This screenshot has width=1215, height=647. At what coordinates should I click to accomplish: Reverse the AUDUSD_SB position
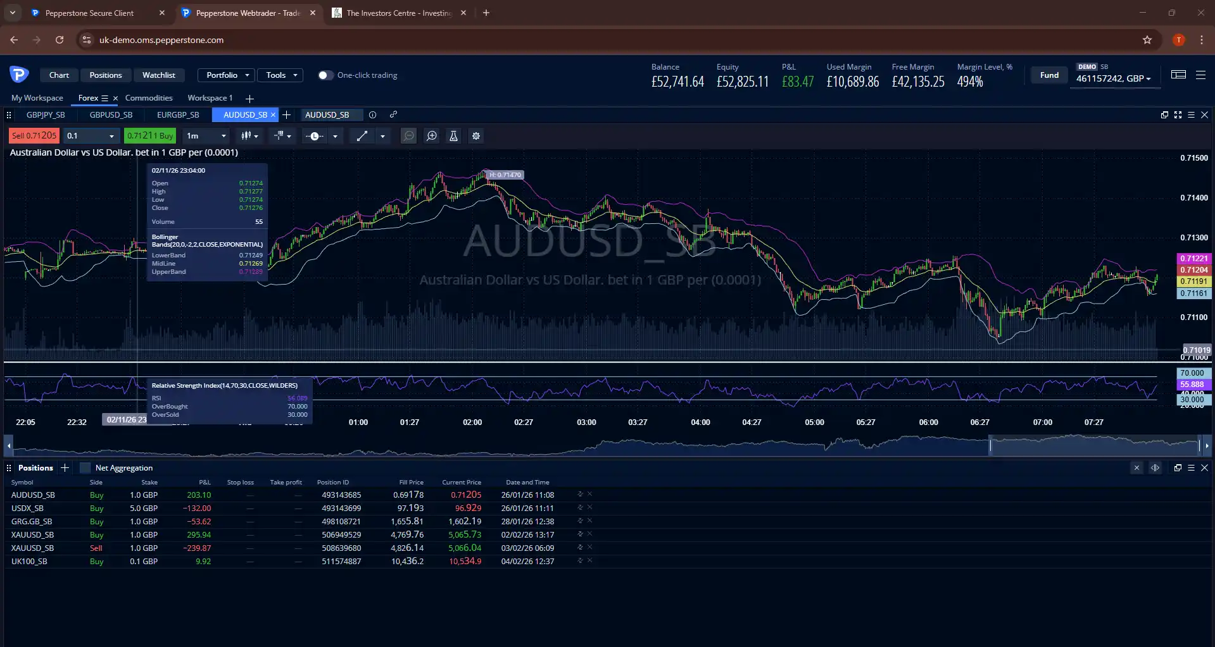pyautogui.click(x=580, y=494)
